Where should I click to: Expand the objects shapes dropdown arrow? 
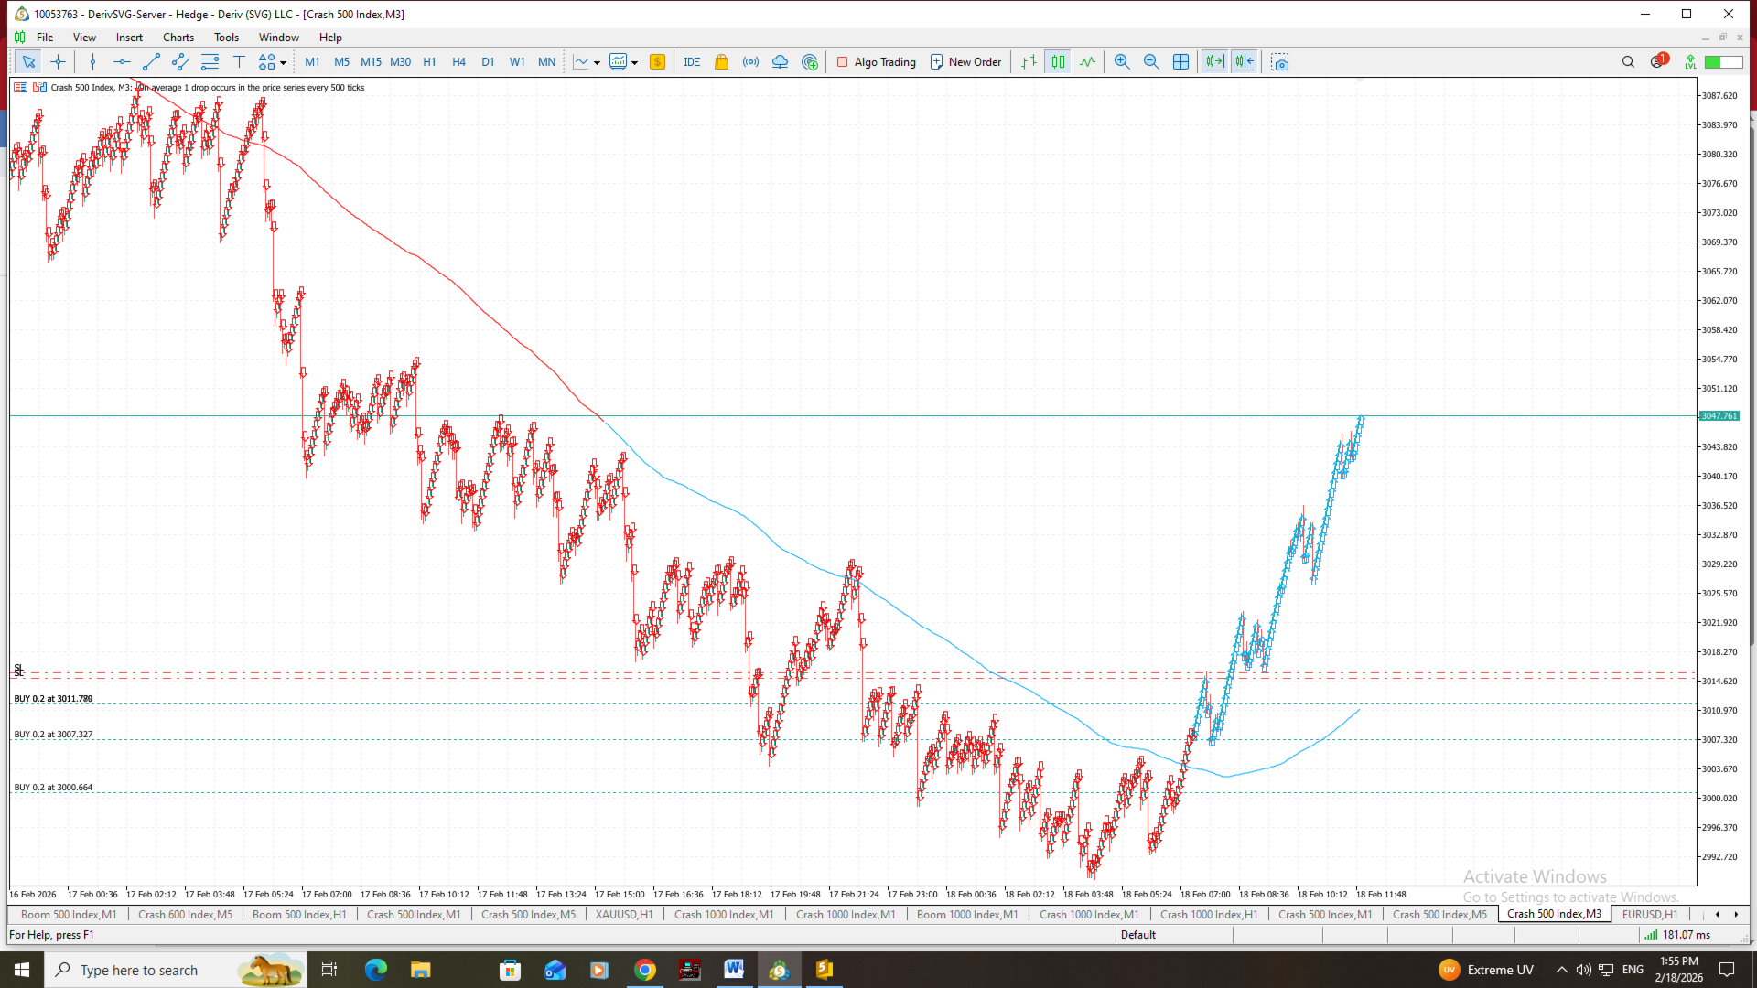click(x=283, y=63)
